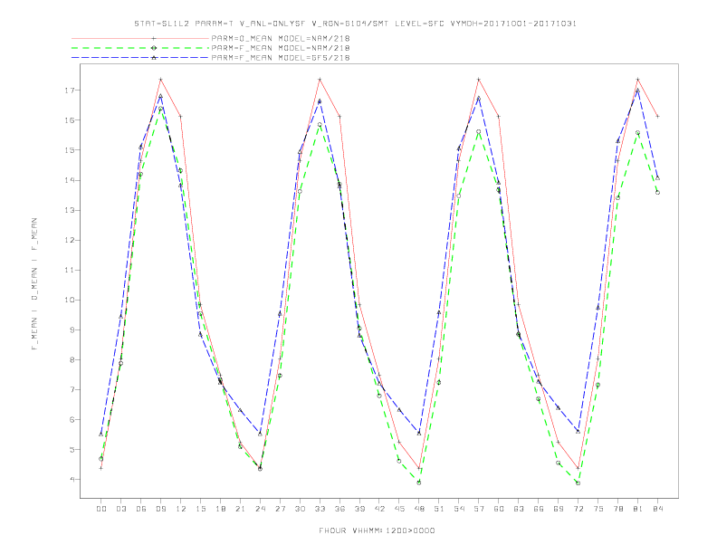The width and height of the screenshot is (717, 554).
Task: Click the triangle marker on the blue legend line
Action: coord(154,58)
